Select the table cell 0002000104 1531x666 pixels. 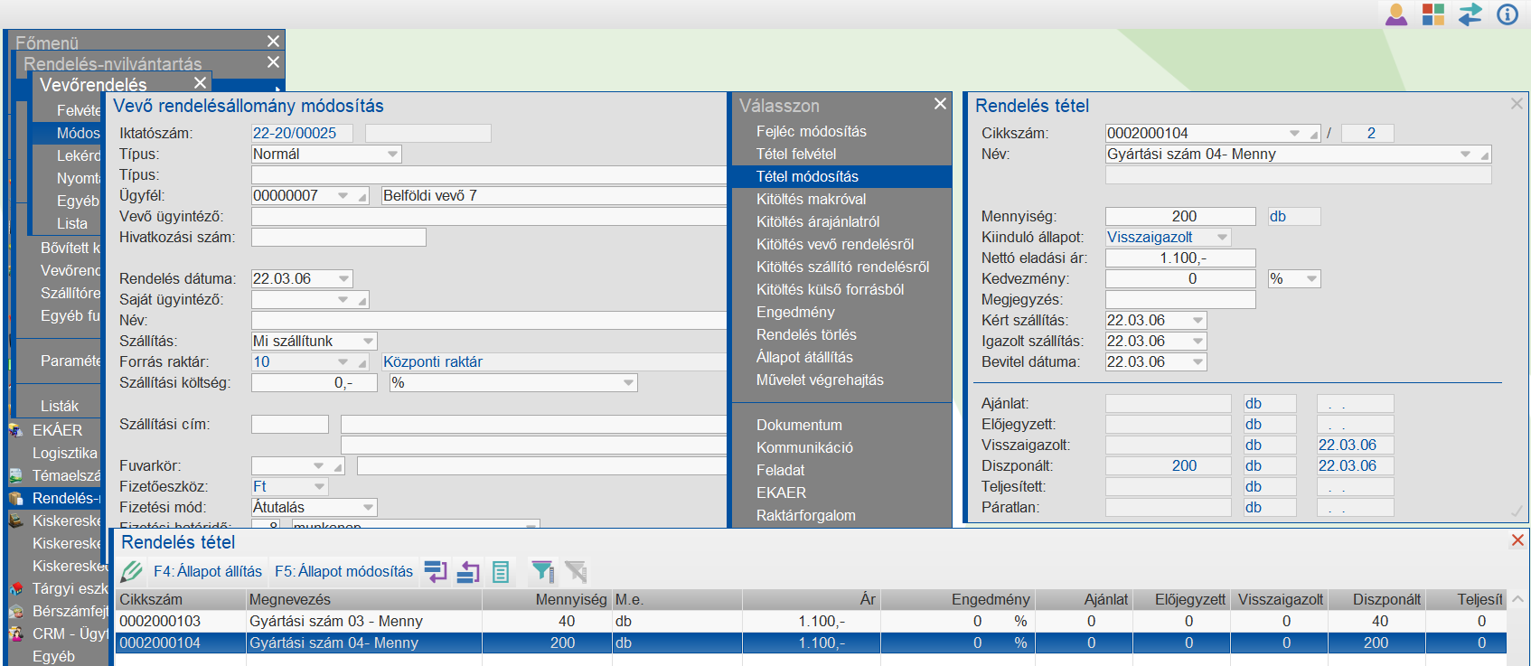(181, 643)
